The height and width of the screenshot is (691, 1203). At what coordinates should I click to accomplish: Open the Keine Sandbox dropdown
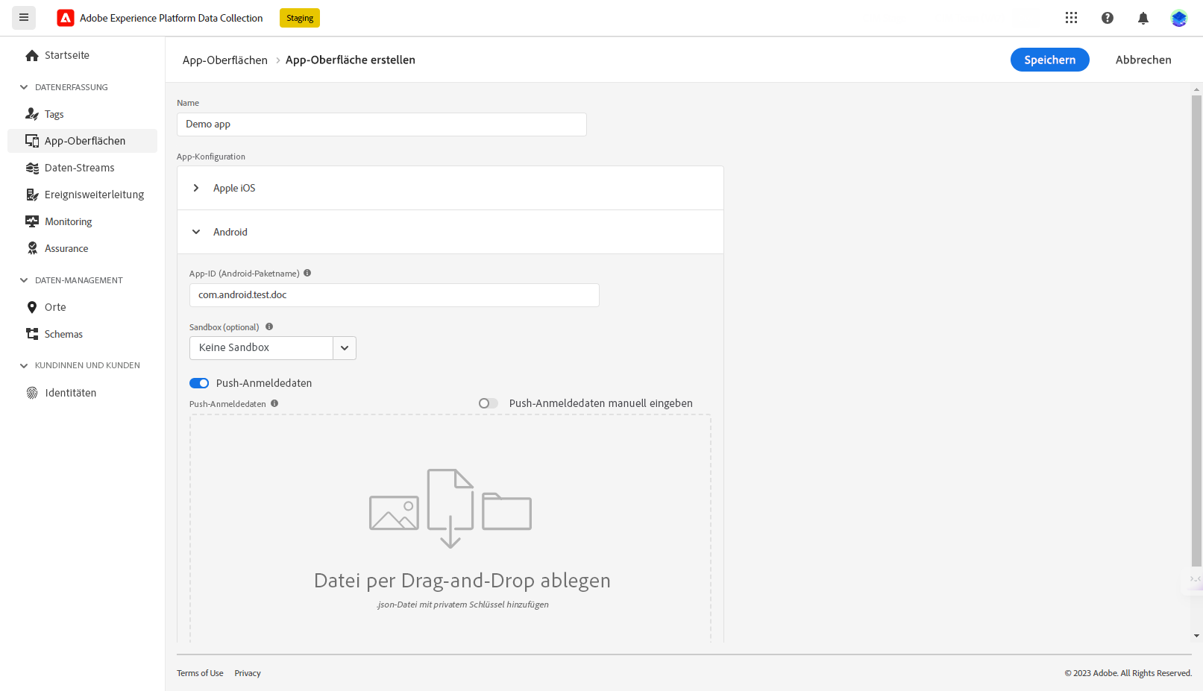coord(344,348)
